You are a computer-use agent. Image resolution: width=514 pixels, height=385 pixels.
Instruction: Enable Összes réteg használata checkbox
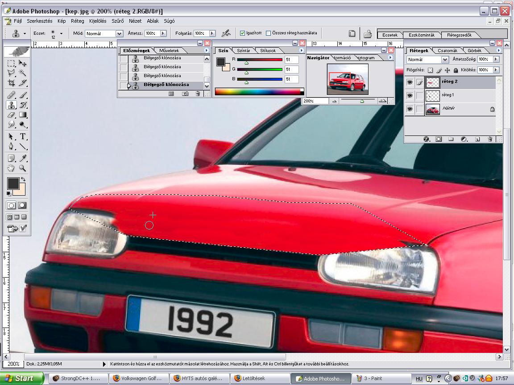click(268, 33)
